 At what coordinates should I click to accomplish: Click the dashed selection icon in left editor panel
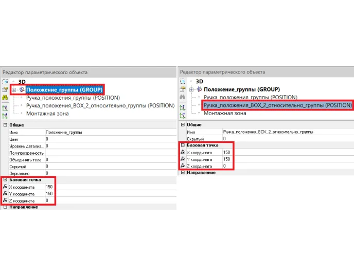click(5, 81)
